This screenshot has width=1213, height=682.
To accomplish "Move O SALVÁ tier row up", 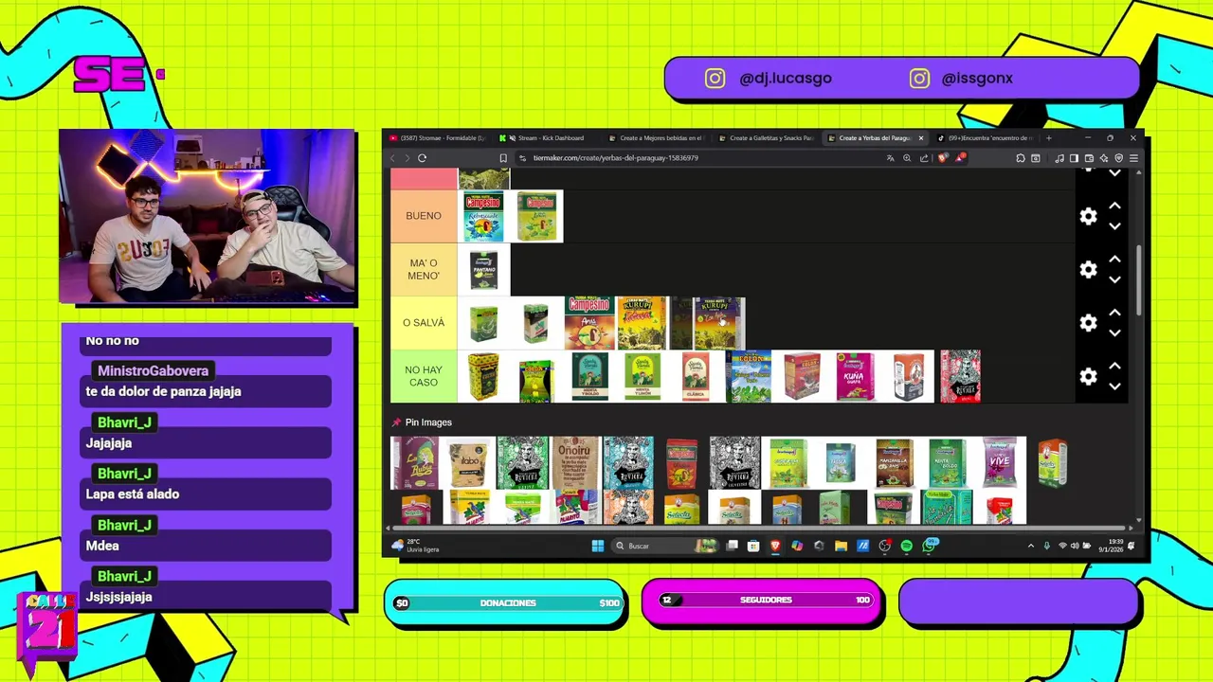I will pos(1114,312).
